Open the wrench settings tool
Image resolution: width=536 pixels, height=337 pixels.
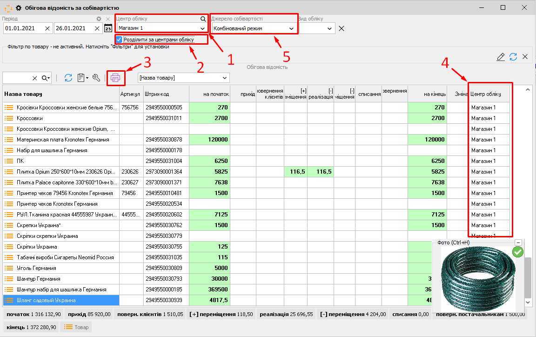tap(96, 78)
